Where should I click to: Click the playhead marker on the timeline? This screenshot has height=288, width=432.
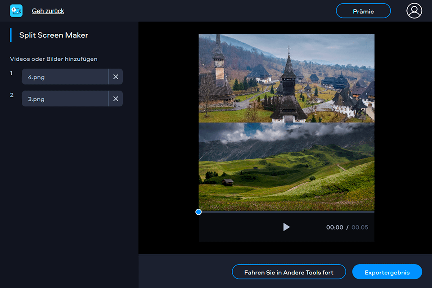[x=198, y=212]
